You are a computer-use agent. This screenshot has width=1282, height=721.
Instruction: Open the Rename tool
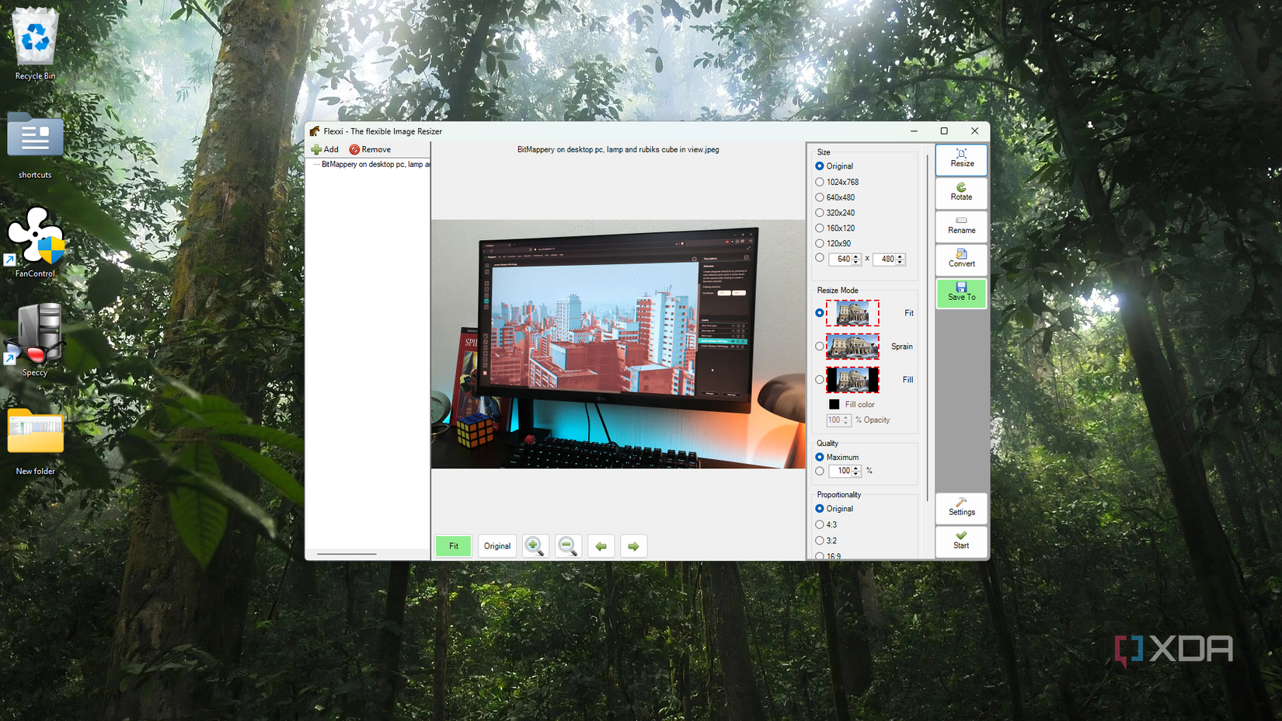coord(961,226)
